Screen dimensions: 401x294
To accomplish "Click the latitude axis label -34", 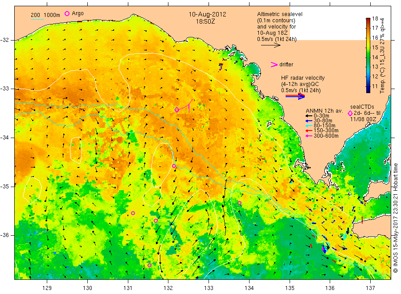I will (x=4, y=138).
